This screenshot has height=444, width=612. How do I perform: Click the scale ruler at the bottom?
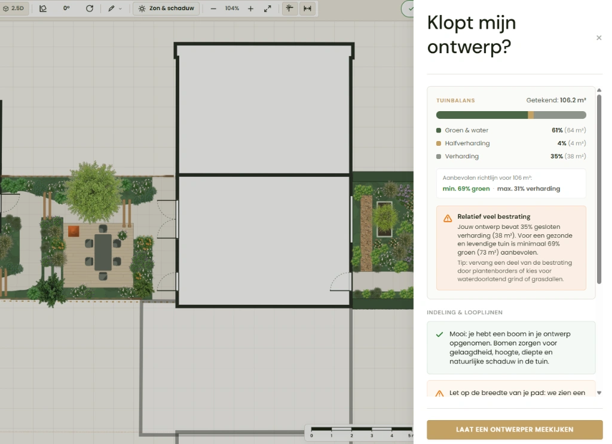(x=359, y=432)
